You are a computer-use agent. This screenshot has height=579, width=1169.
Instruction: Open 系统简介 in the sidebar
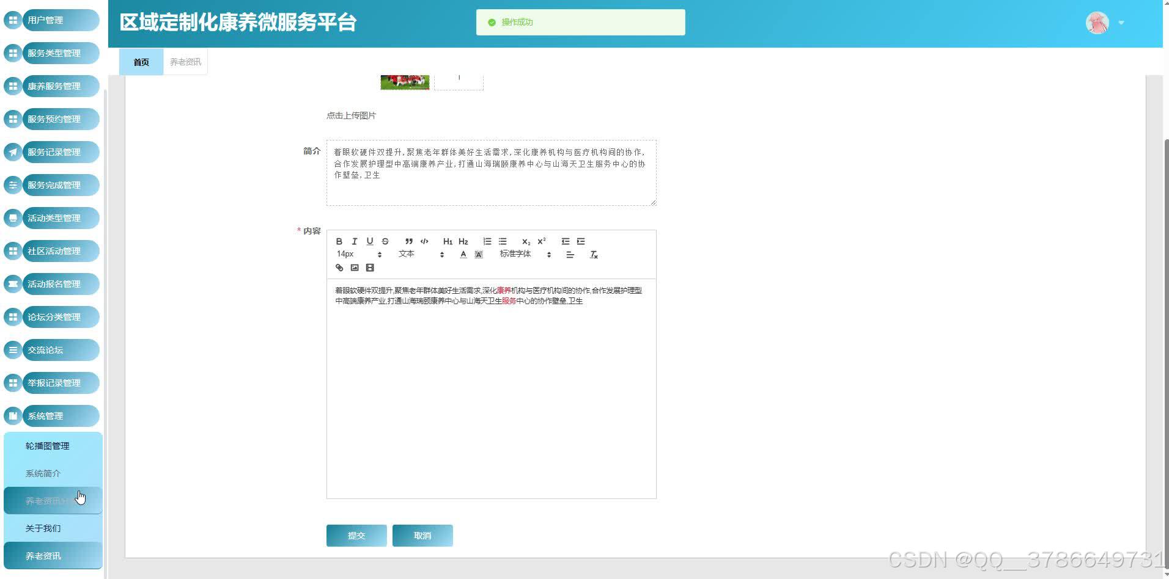tap(53, 473)
